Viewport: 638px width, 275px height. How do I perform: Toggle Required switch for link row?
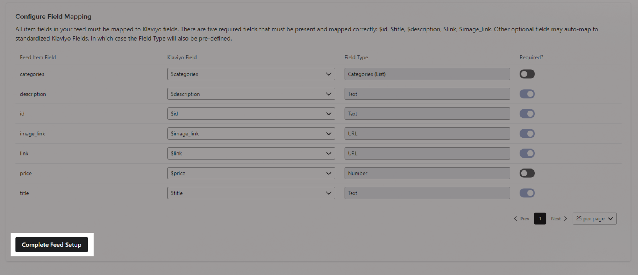click(x=527, y=154)
